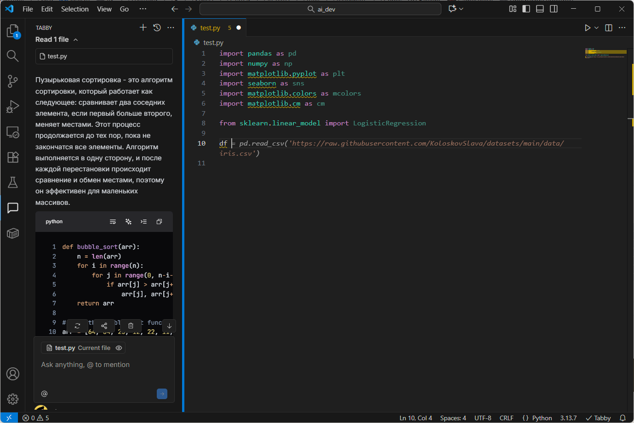Toggle the bottom panel layout
The width and height of the screenshot is (634, 423).
[540, 9]
